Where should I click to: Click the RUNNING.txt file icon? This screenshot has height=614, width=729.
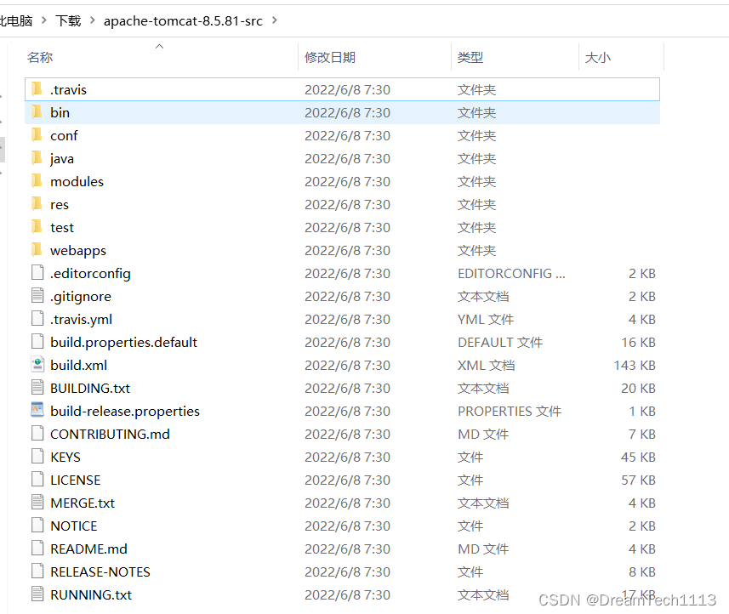(37, 594)
